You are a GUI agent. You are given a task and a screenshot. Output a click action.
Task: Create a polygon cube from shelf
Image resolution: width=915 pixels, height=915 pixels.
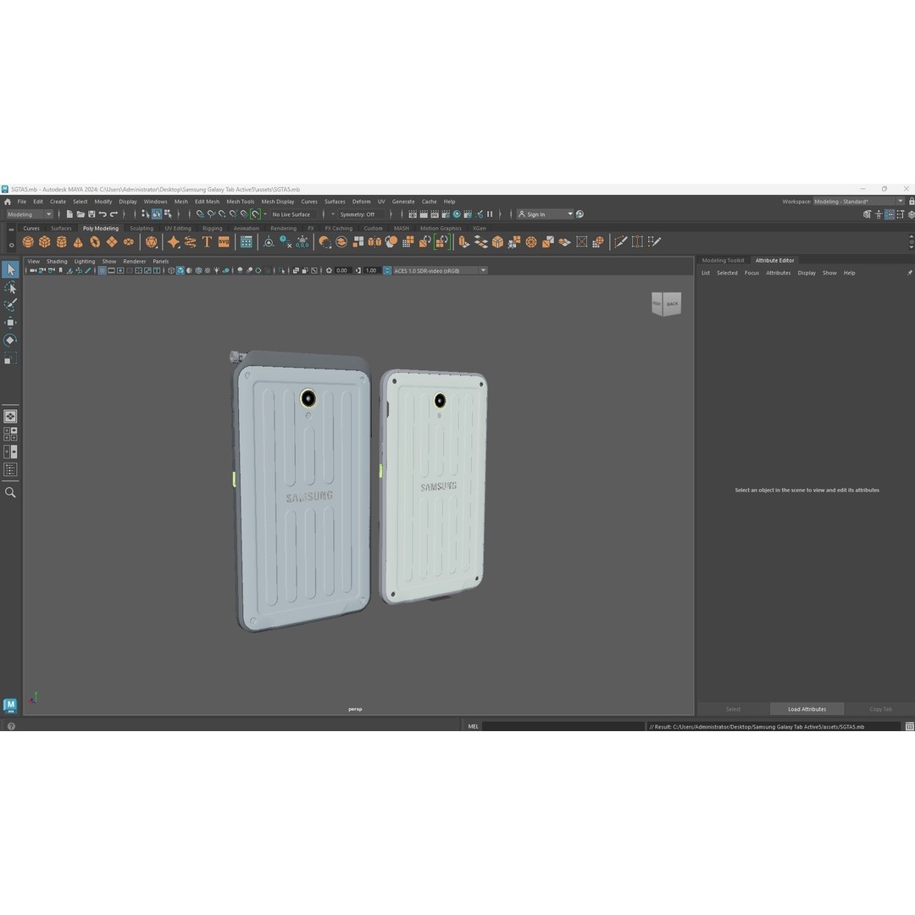click(x=45, y=241)
